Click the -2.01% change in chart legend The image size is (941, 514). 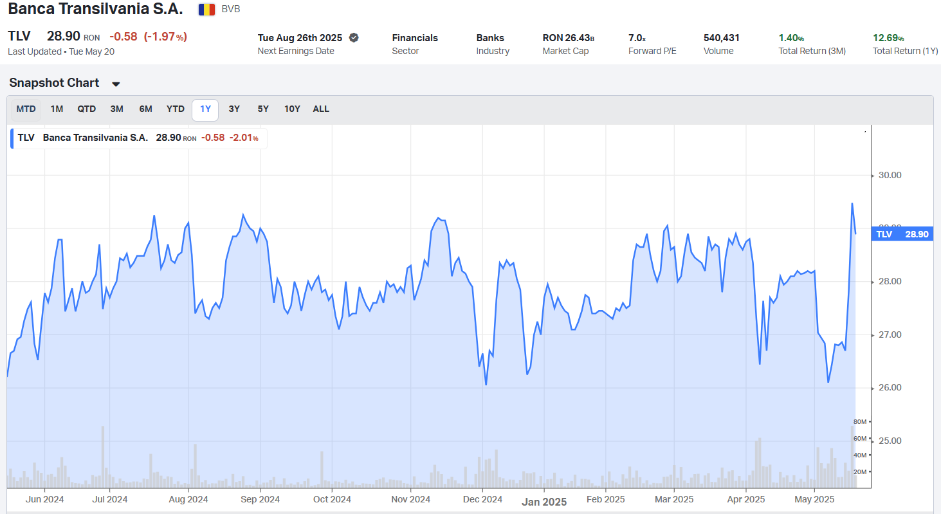[244, 138]
